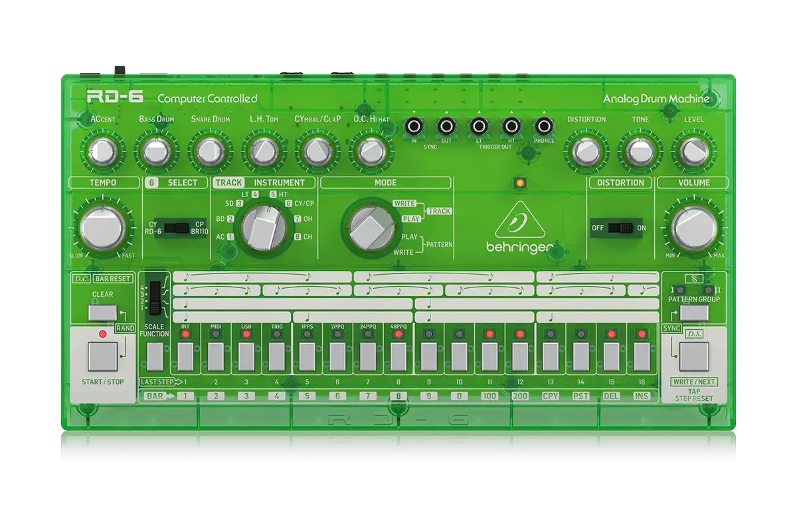Tap step 14 button above PST

pyautogui.click(x=580, y=356)
